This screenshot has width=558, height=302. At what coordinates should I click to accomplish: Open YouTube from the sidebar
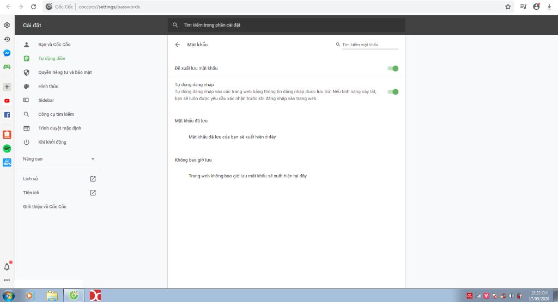tap(7, 101)
